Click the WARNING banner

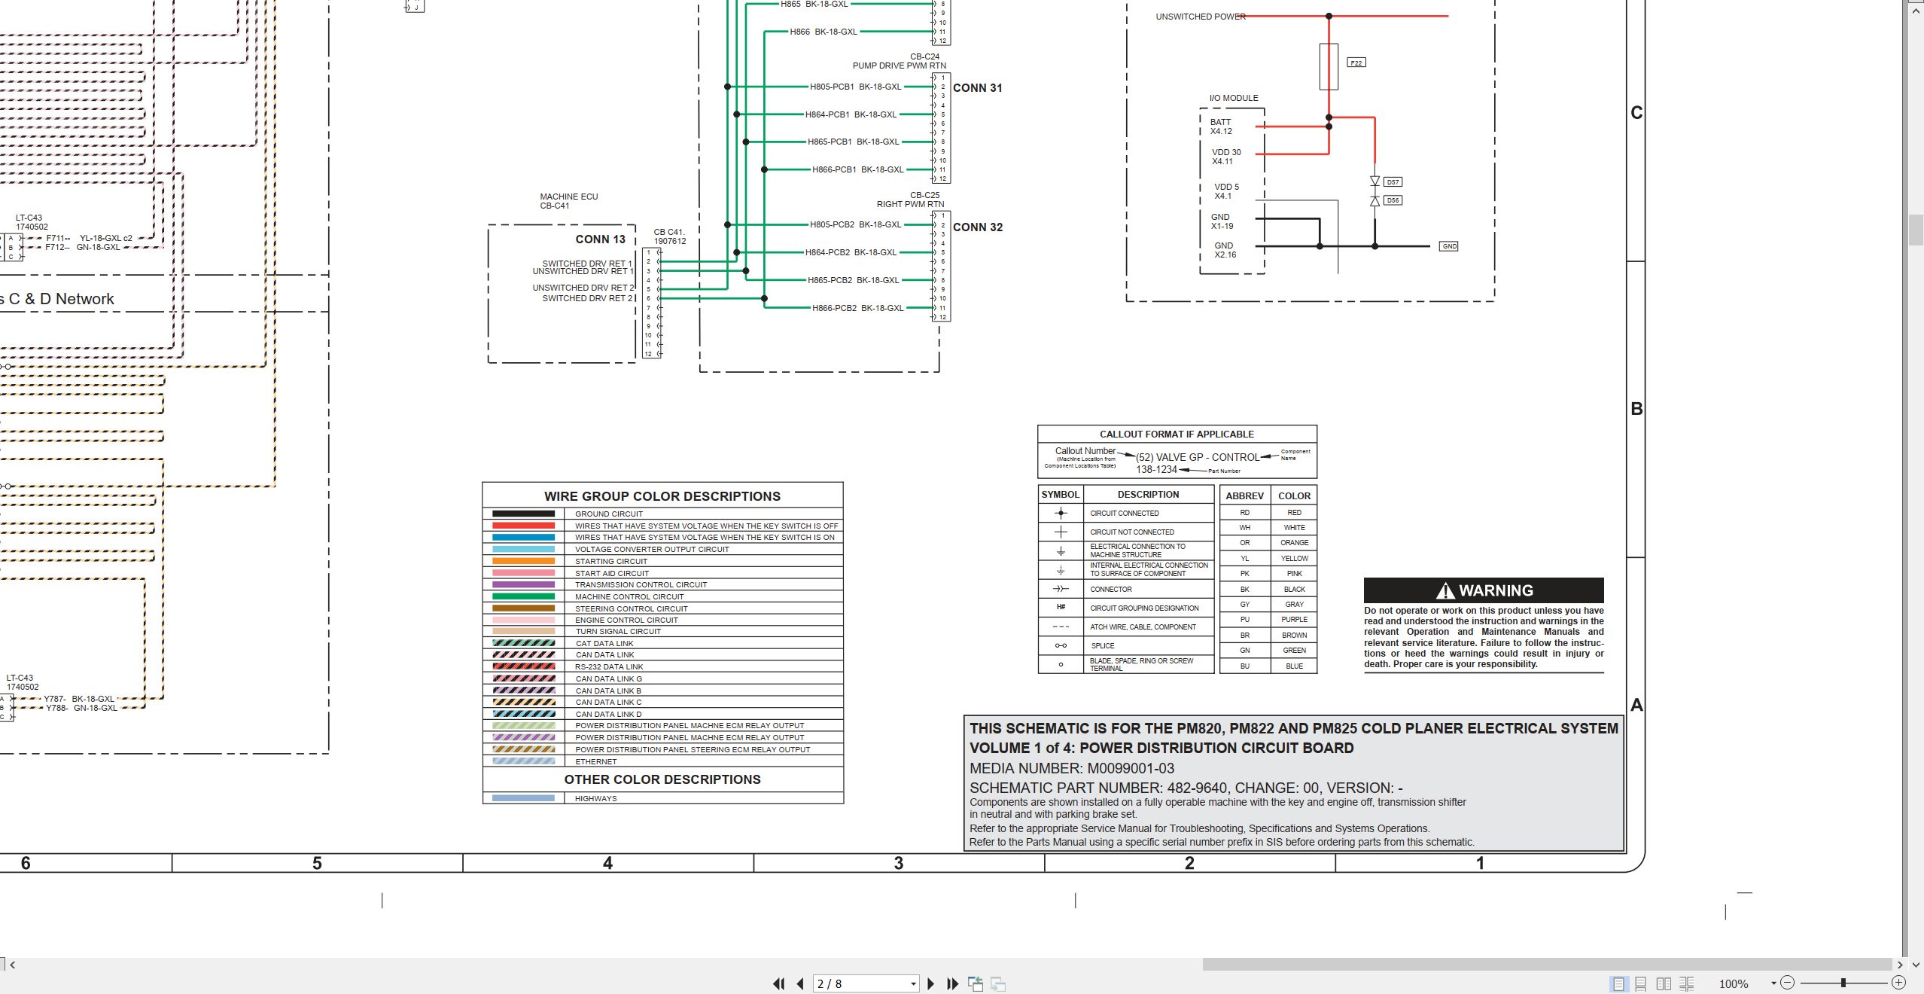tap(1484, 590)
